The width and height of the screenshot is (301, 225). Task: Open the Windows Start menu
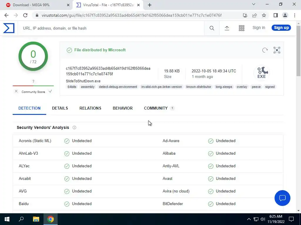coord(7,219)
